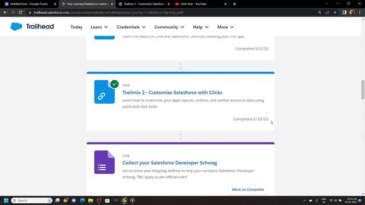Screen dimensions: 365x205
Task: Click the ENG language indicator in tray
Action: 323,200
